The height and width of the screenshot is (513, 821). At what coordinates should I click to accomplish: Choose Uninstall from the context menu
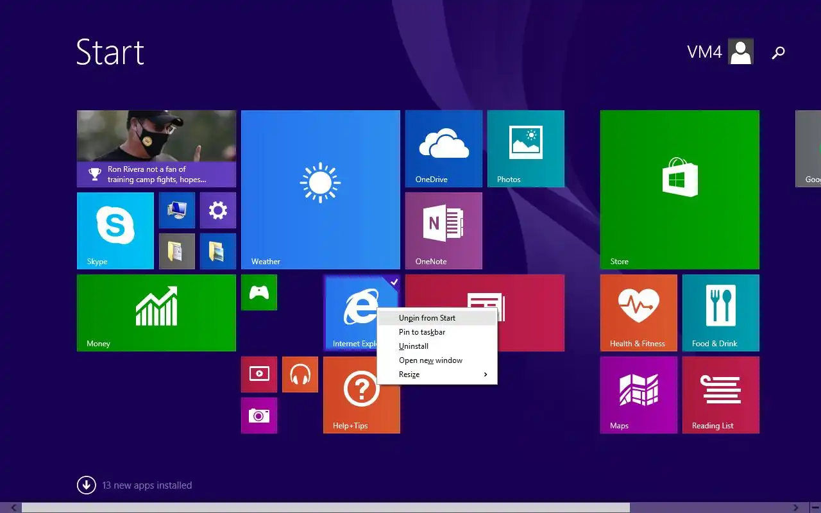(x=437, y=346)
